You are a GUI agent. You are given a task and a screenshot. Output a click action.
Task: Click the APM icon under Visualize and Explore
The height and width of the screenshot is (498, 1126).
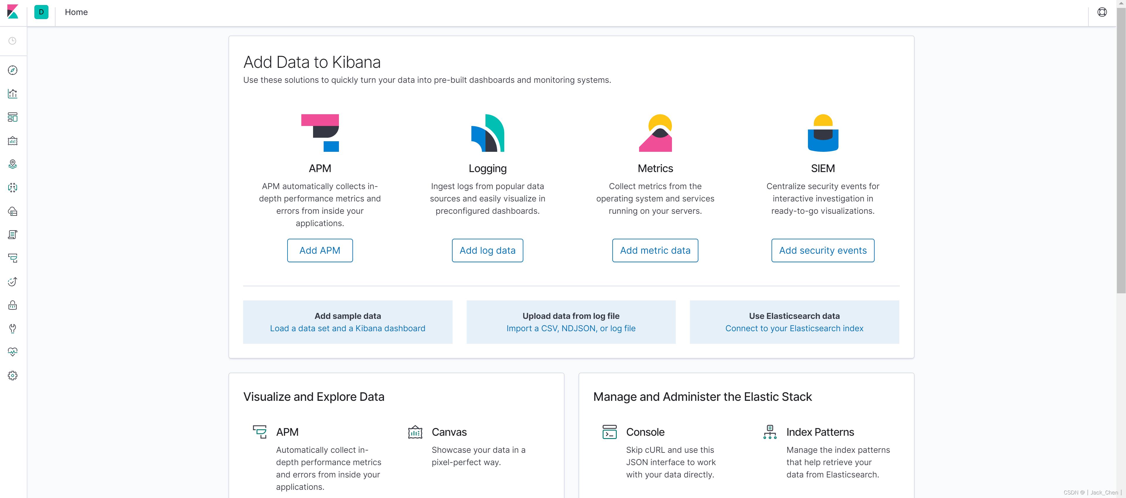coord(260,432)
